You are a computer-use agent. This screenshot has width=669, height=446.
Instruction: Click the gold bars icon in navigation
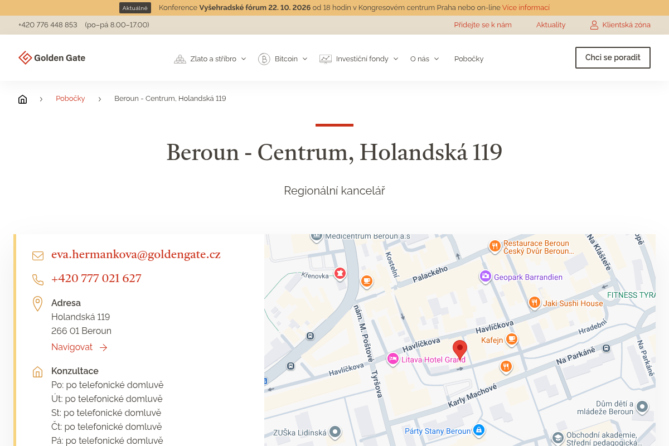click(x=180, y=59)
